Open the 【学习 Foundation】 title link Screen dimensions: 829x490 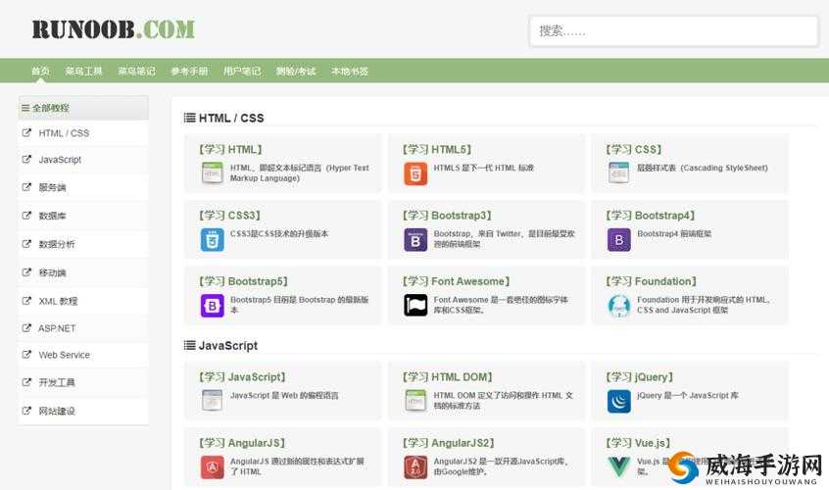tap(651, 281)
